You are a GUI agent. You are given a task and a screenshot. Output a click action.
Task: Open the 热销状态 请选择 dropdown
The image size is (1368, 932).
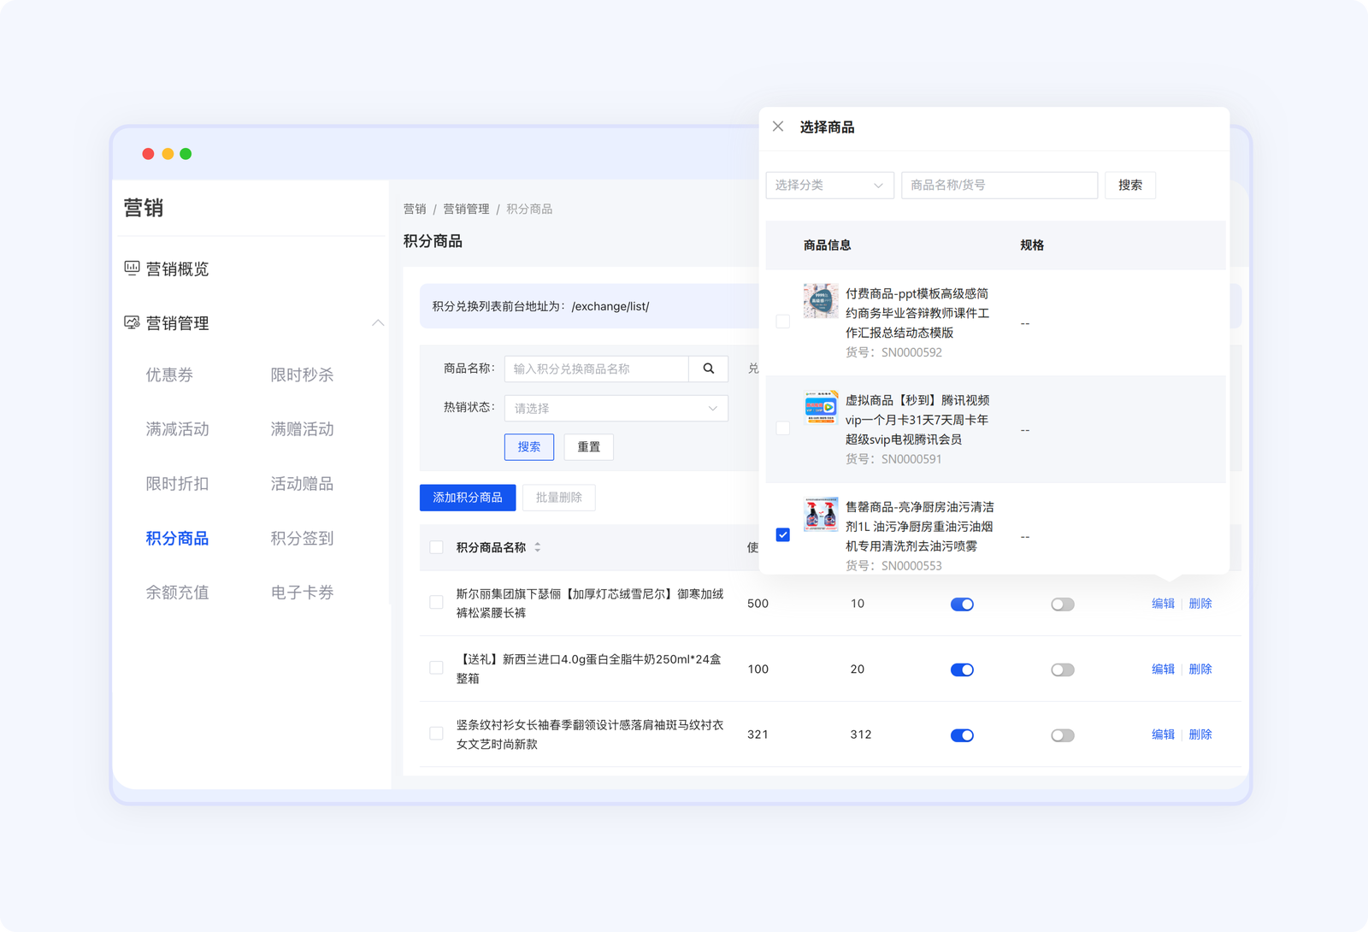point(615,408)
